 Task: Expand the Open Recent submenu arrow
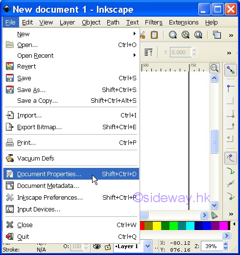pyautogui.click(x=135, y=55)
